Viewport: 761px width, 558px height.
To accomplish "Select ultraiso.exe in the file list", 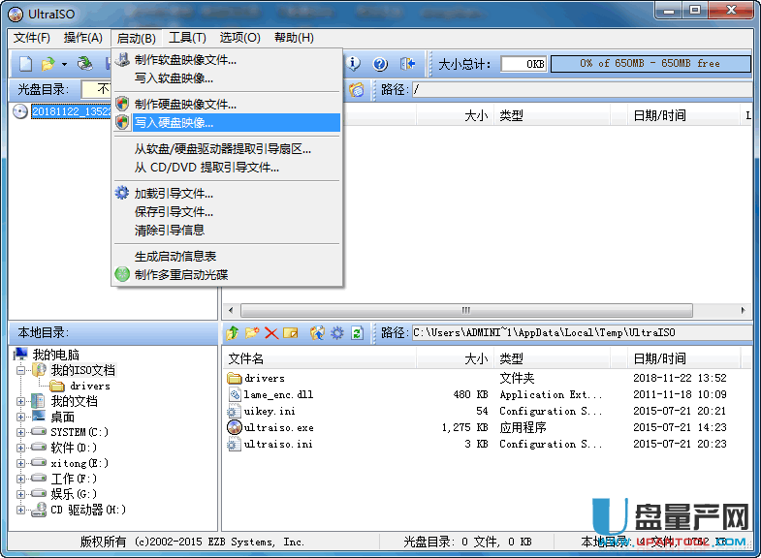I will pyautogui.click(x=278, y=427).
